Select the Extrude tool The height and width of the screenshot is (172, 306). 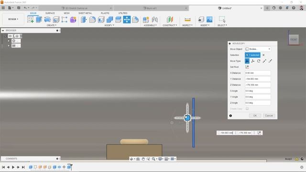coord(39,20)
